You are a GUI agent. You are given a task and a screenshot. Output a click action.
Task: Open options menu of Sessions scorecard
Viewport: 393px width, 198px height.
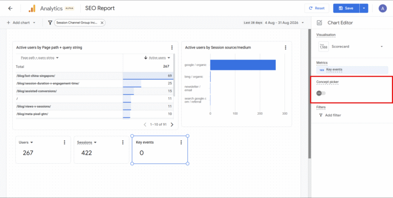pyautogui.click(x=123, y=142)
